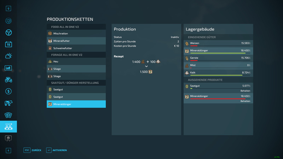Open the contracts page icon

tap(8, 115)
